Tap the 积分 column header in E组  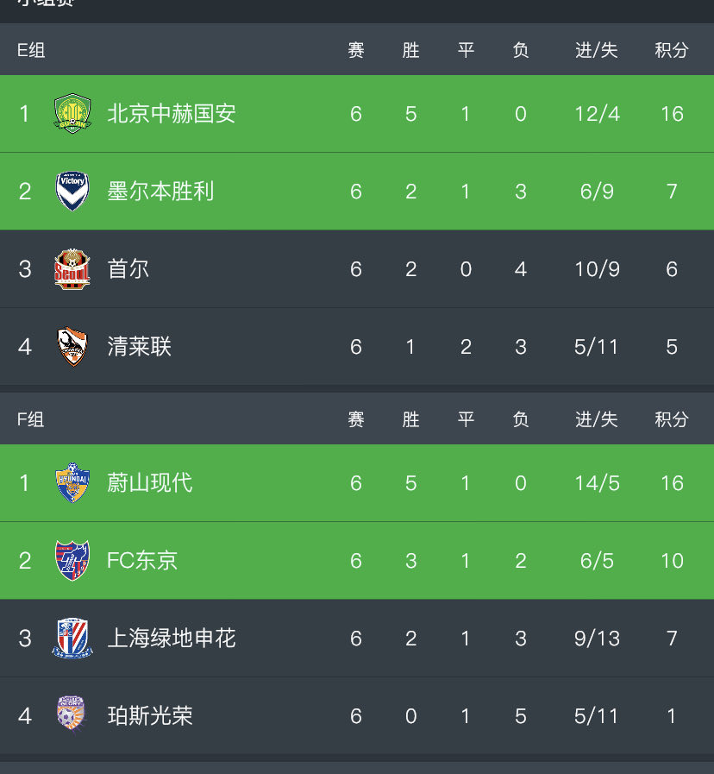tap(671, 50)
